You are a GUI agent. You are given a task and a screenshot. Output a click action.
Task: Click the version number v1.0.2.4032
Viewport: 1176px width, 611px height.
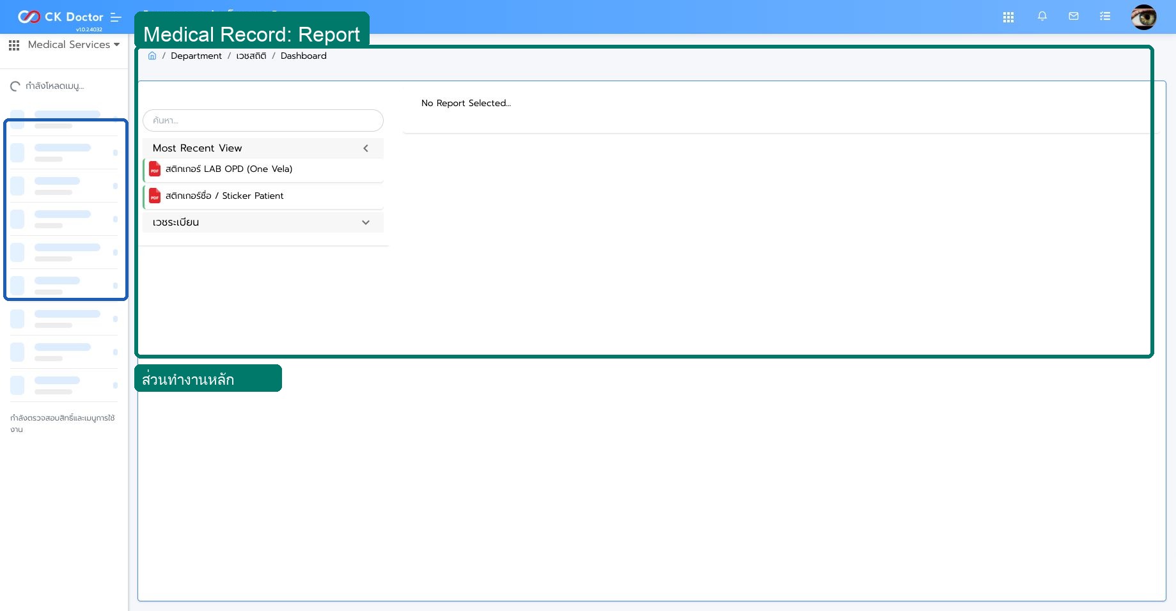click(x=89, y=29)
